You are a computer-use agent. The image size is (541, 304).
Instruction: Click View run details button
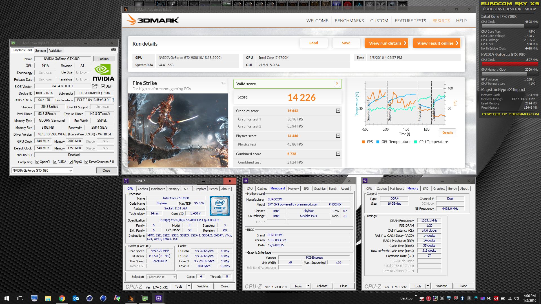[386, 43]
